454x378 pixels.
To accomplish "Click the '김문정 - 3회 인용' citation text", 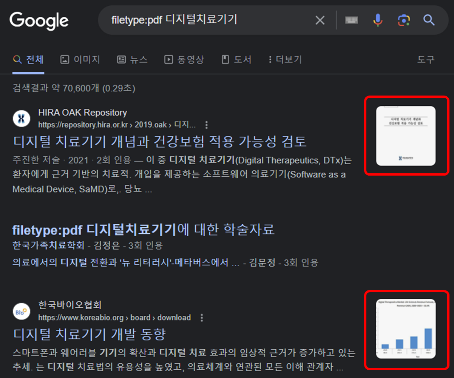I will point(284,262).
